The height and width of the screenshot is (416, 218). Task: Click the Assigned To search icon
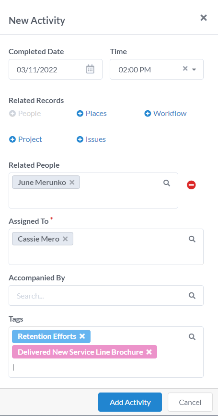tap(192, 239)
